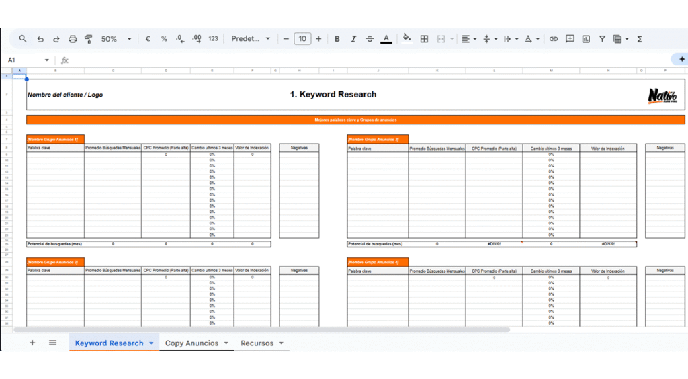Switch to Copy Anuncios tab
Screen dimensions: 688x379
(191, 343)
